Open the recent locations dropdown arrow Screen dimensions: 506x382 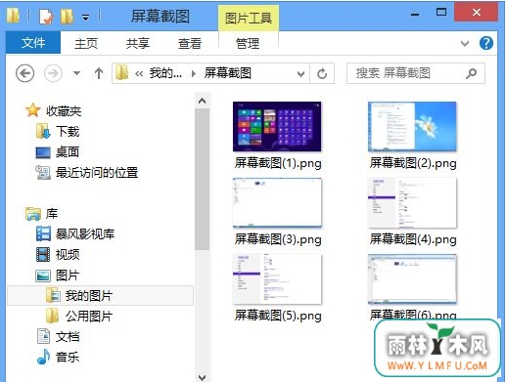(x=76, y=73)
